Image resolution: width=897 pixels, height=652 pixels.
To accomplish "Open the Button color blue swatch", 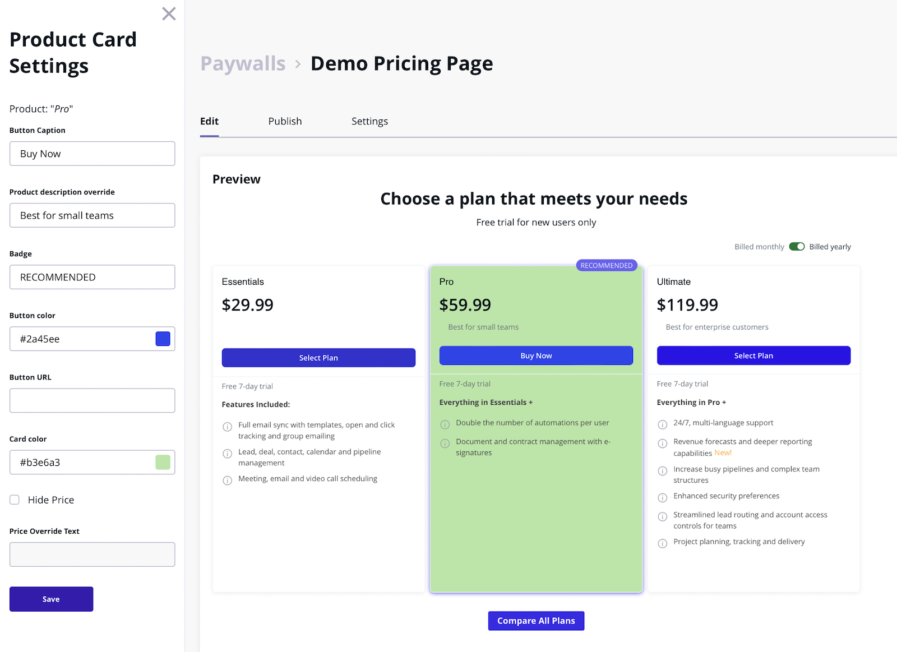I will coord(163,339).
